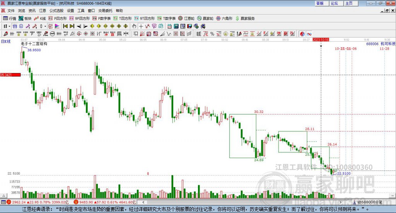The height and width of the screenshot is (213, 396).
Task: Expand the candlestick type dropdown arrow
Action: coord(45,26)
